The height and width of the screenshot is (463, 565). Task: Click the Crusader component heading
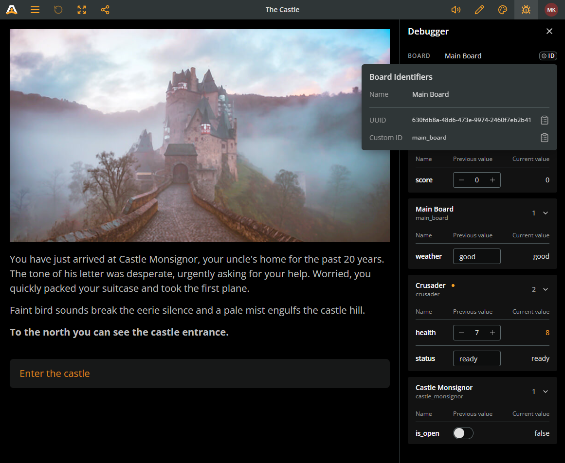431,285
